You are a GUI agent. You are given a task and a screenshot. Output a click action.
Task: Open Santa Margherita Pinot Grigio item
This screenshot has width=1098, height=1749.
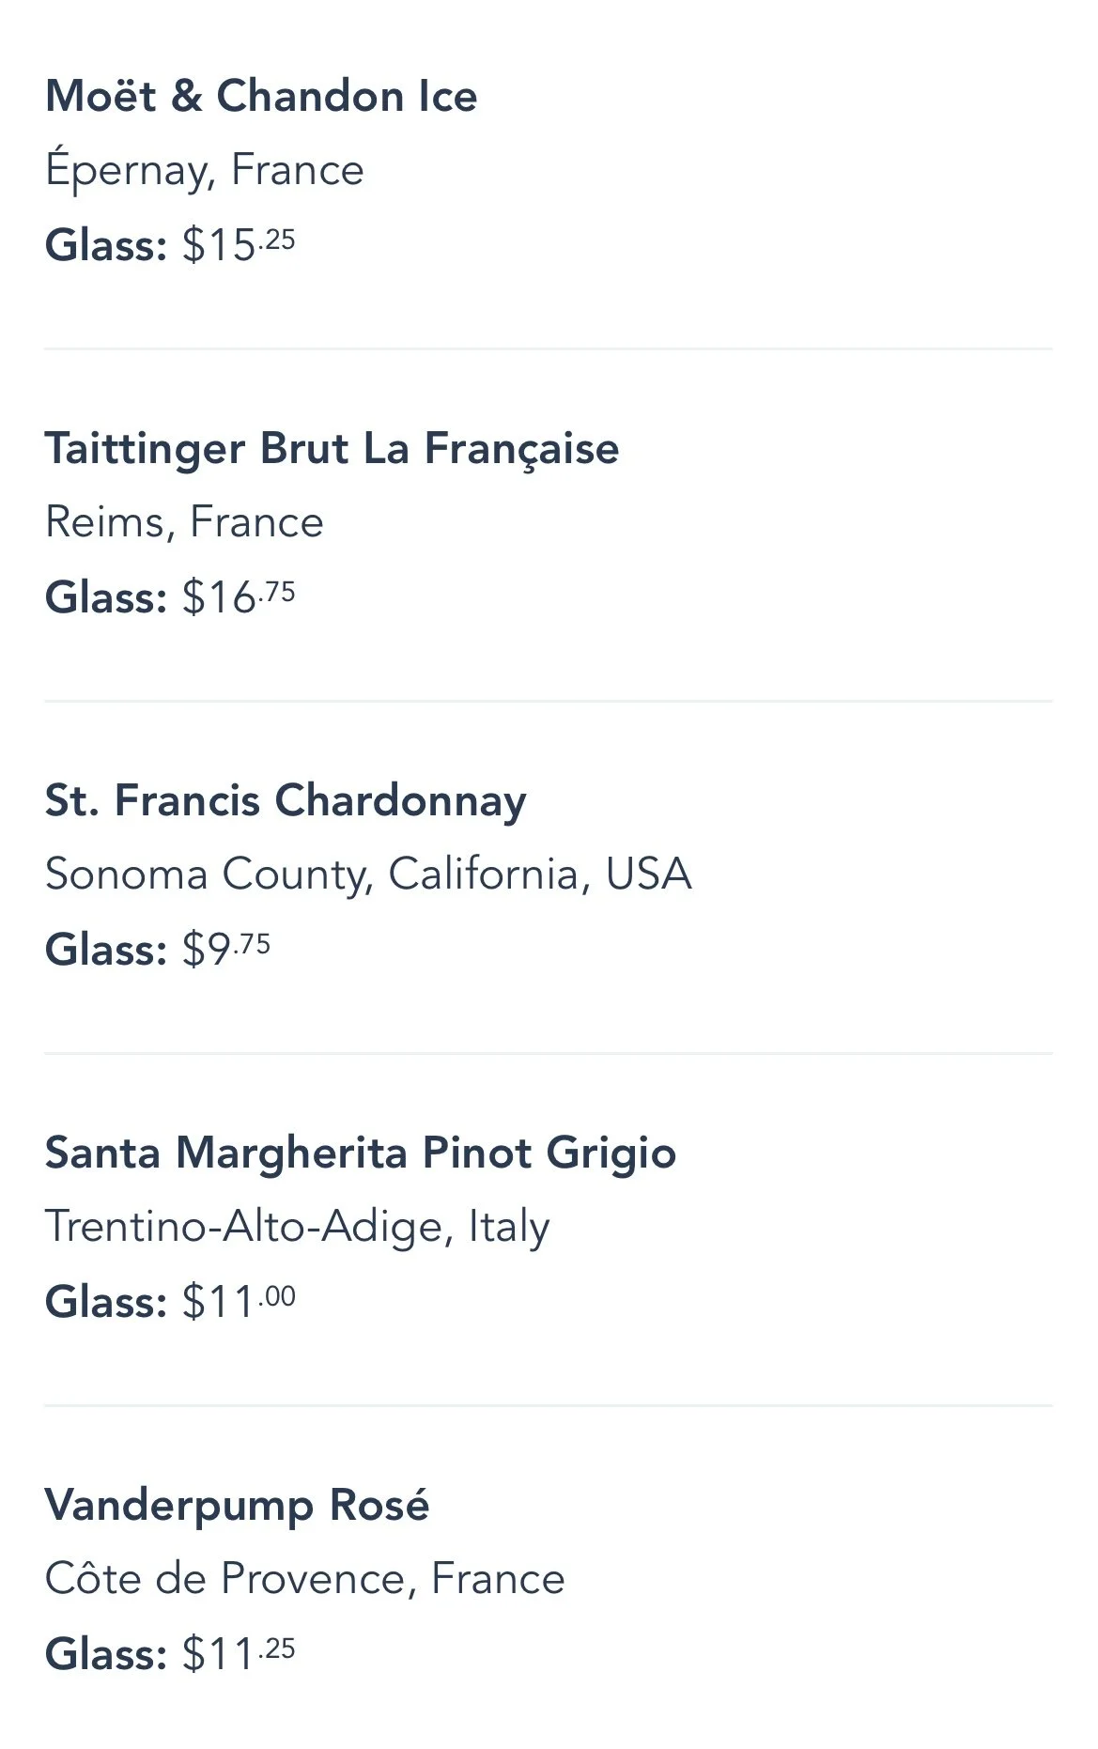point(360,1153)
